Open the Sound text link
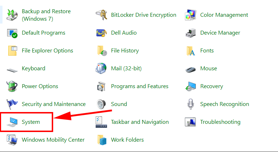The width and height of the screenshot is (278, 152). 119,104
